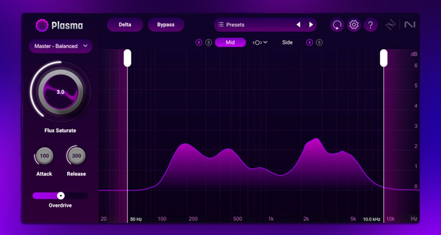
Task: Solo the Mid channel
Action: (x=208, y=43)
